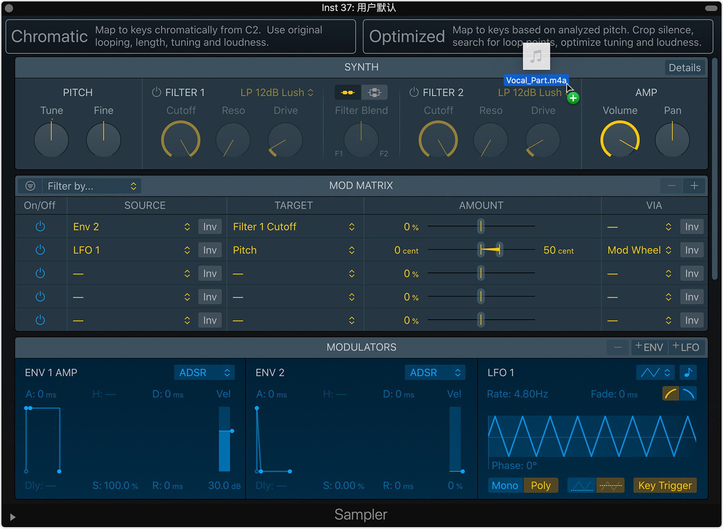Open the Mod Wheel via dropdown
This screenshot has height=529, width=723.
click(x=639, y=250)
